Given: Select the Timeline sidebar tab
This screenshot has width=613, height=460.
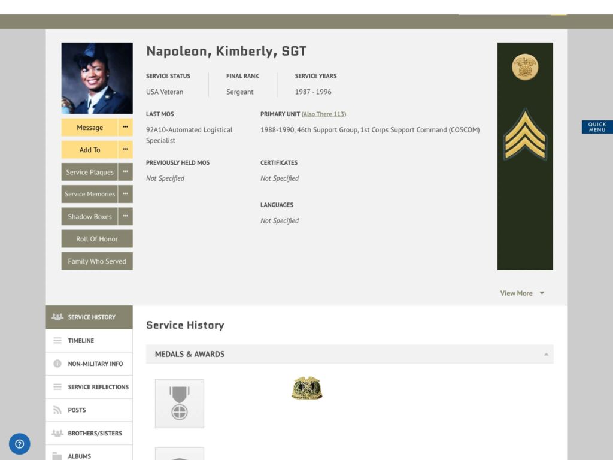Looking at the screenshot, I should pos(81,340).
